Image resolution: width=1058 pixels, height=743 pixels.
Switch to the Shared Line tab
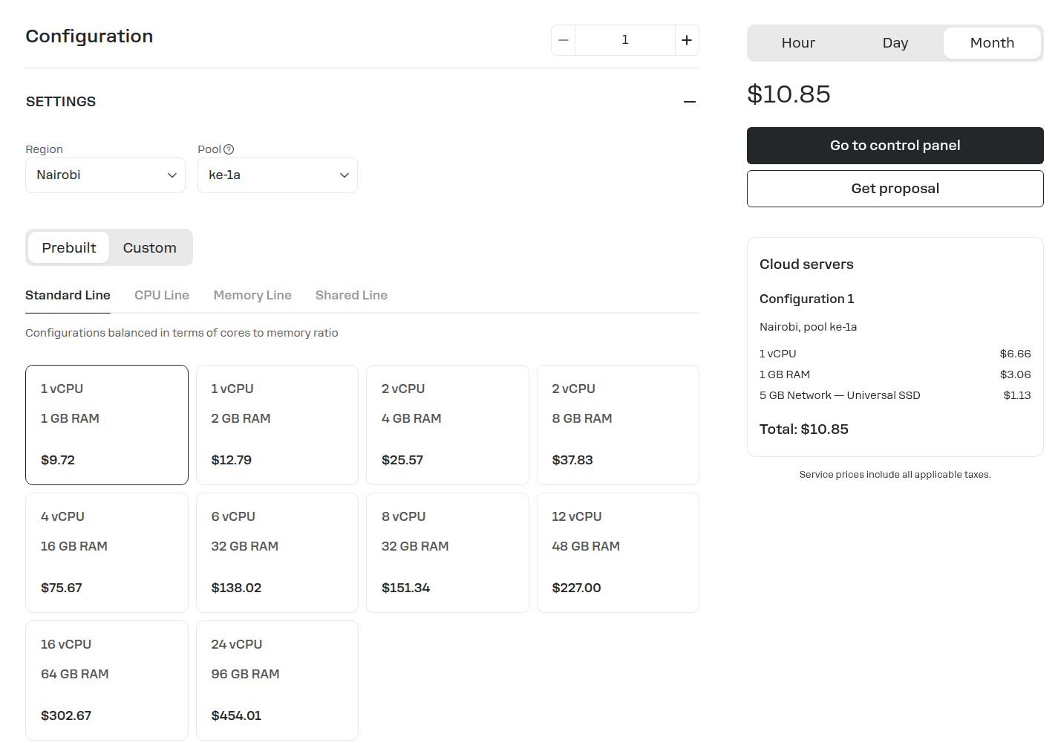(351, 296)
